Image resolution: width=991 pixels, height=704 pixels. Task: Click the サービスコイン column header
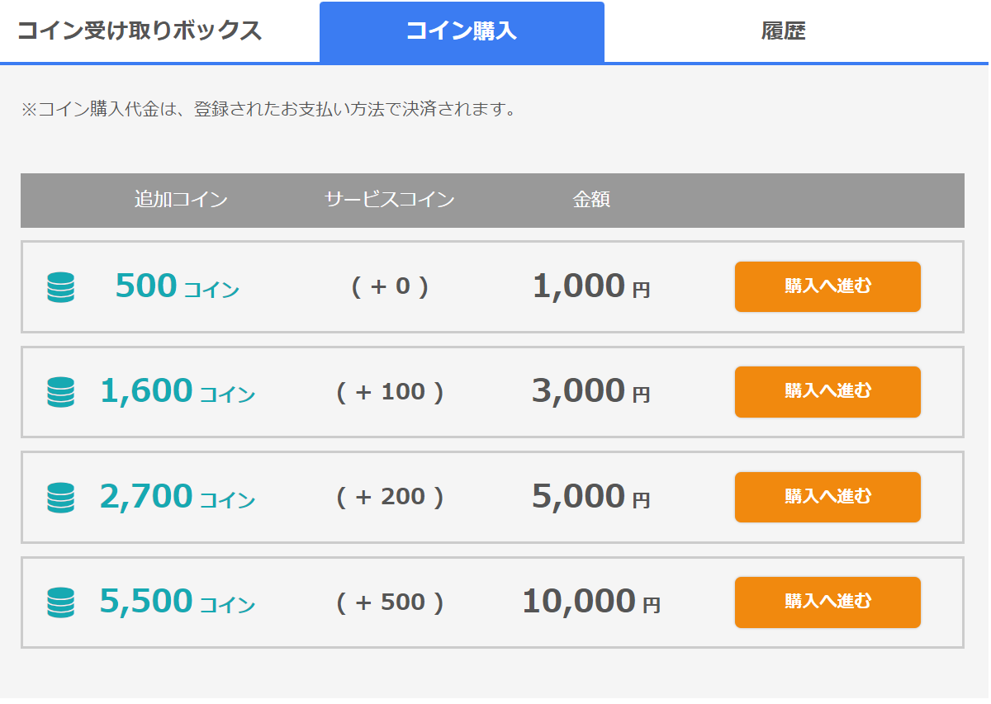[390, 200]
